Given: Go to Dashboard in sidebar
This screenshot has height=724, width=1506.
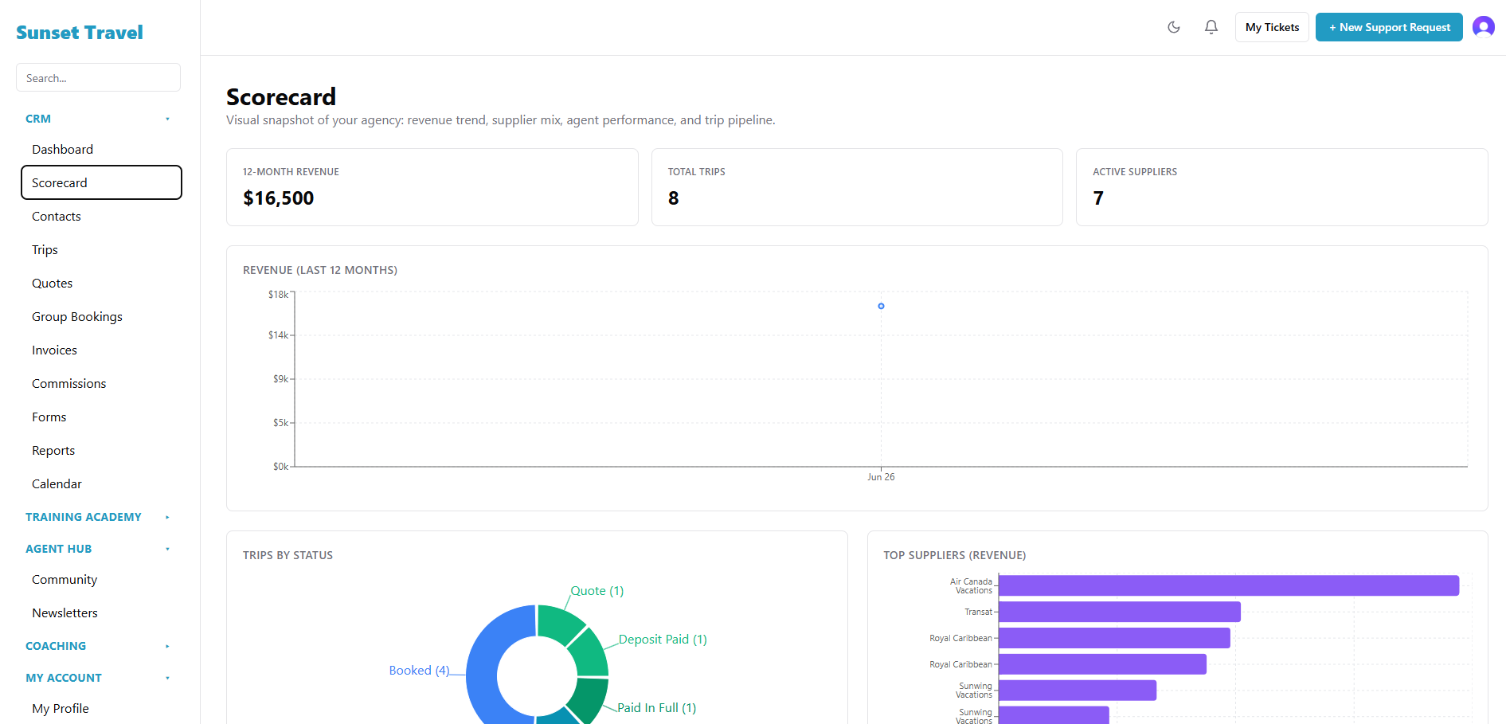Looking at the screenshot, I should pos(101,149).
